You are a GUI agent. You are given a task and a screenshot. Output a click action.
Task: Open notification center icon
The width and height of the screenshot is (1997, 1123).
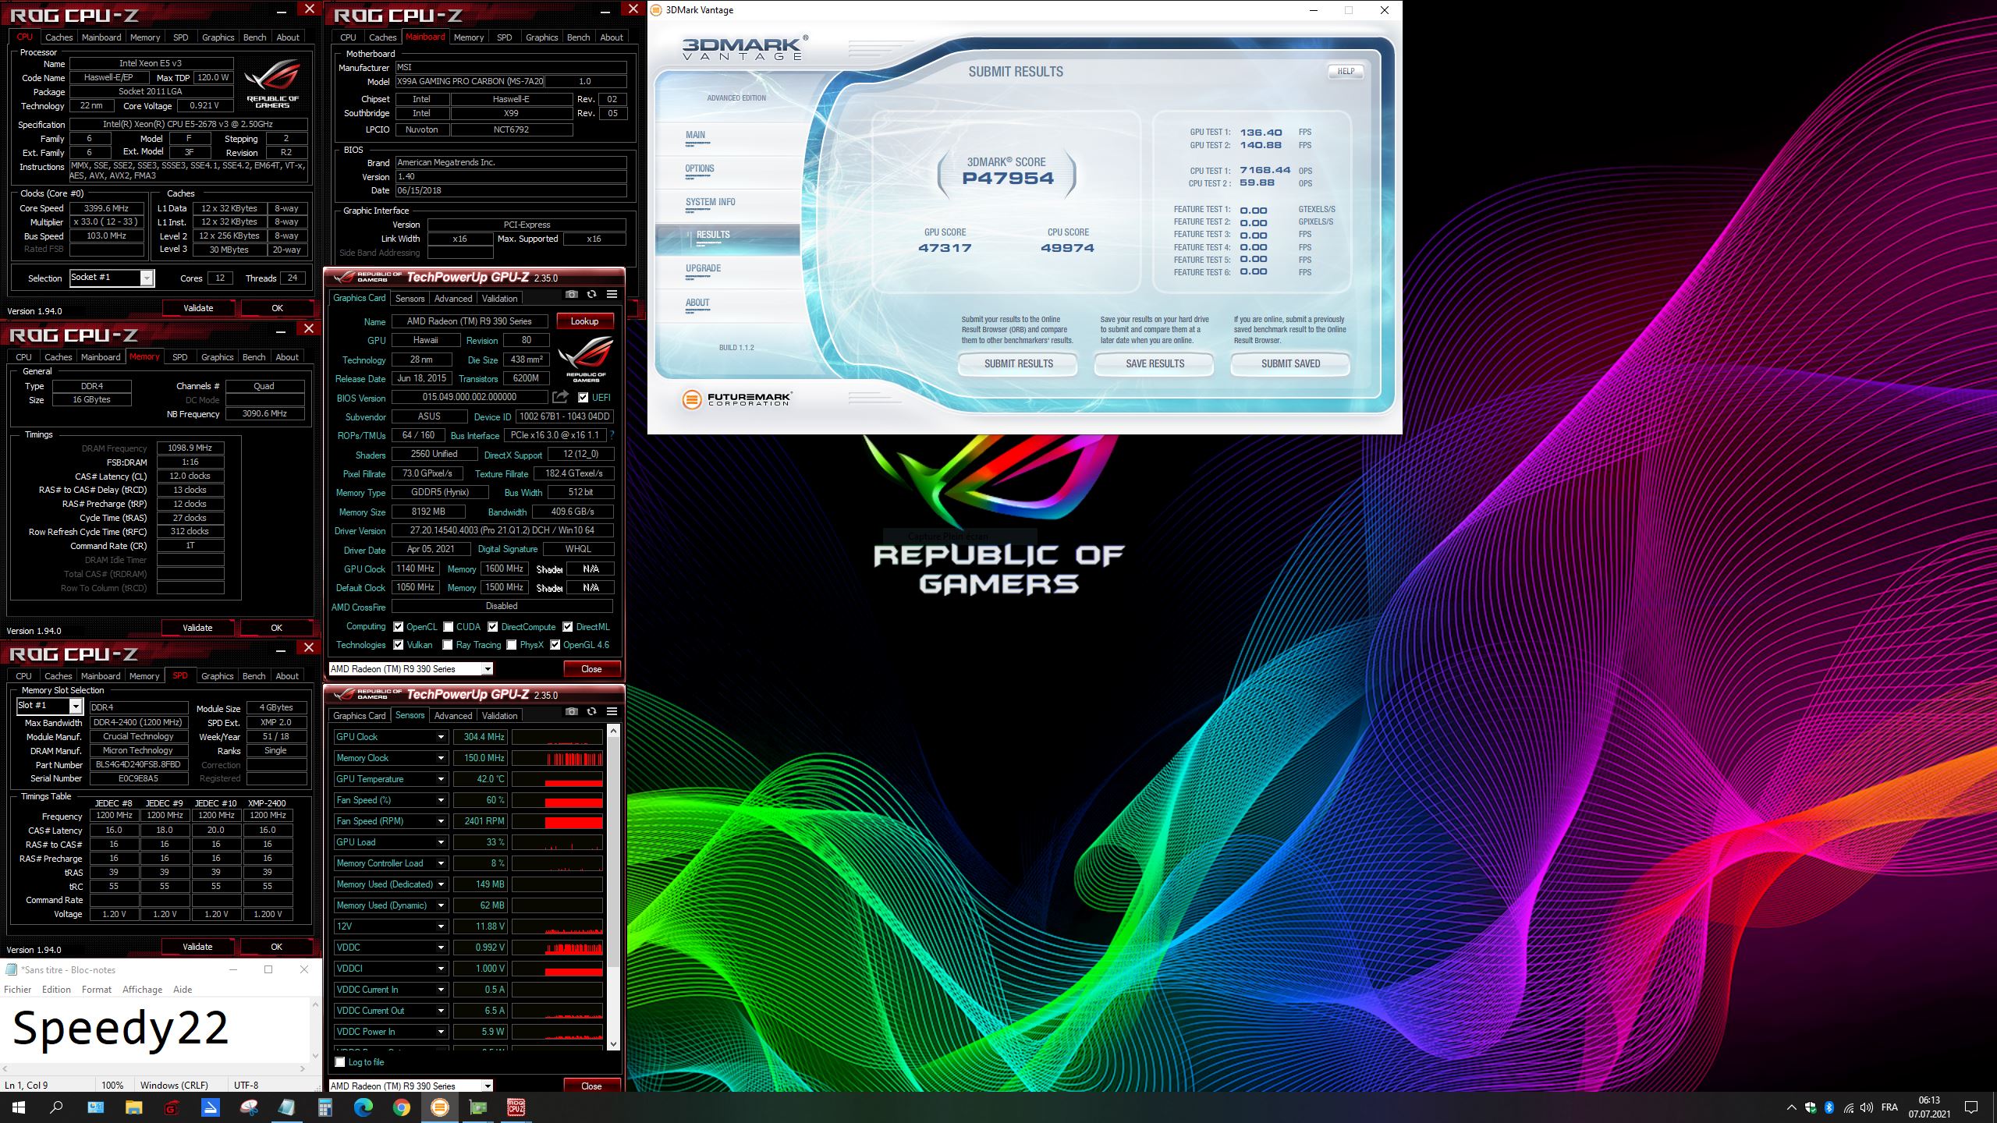1971,1107
